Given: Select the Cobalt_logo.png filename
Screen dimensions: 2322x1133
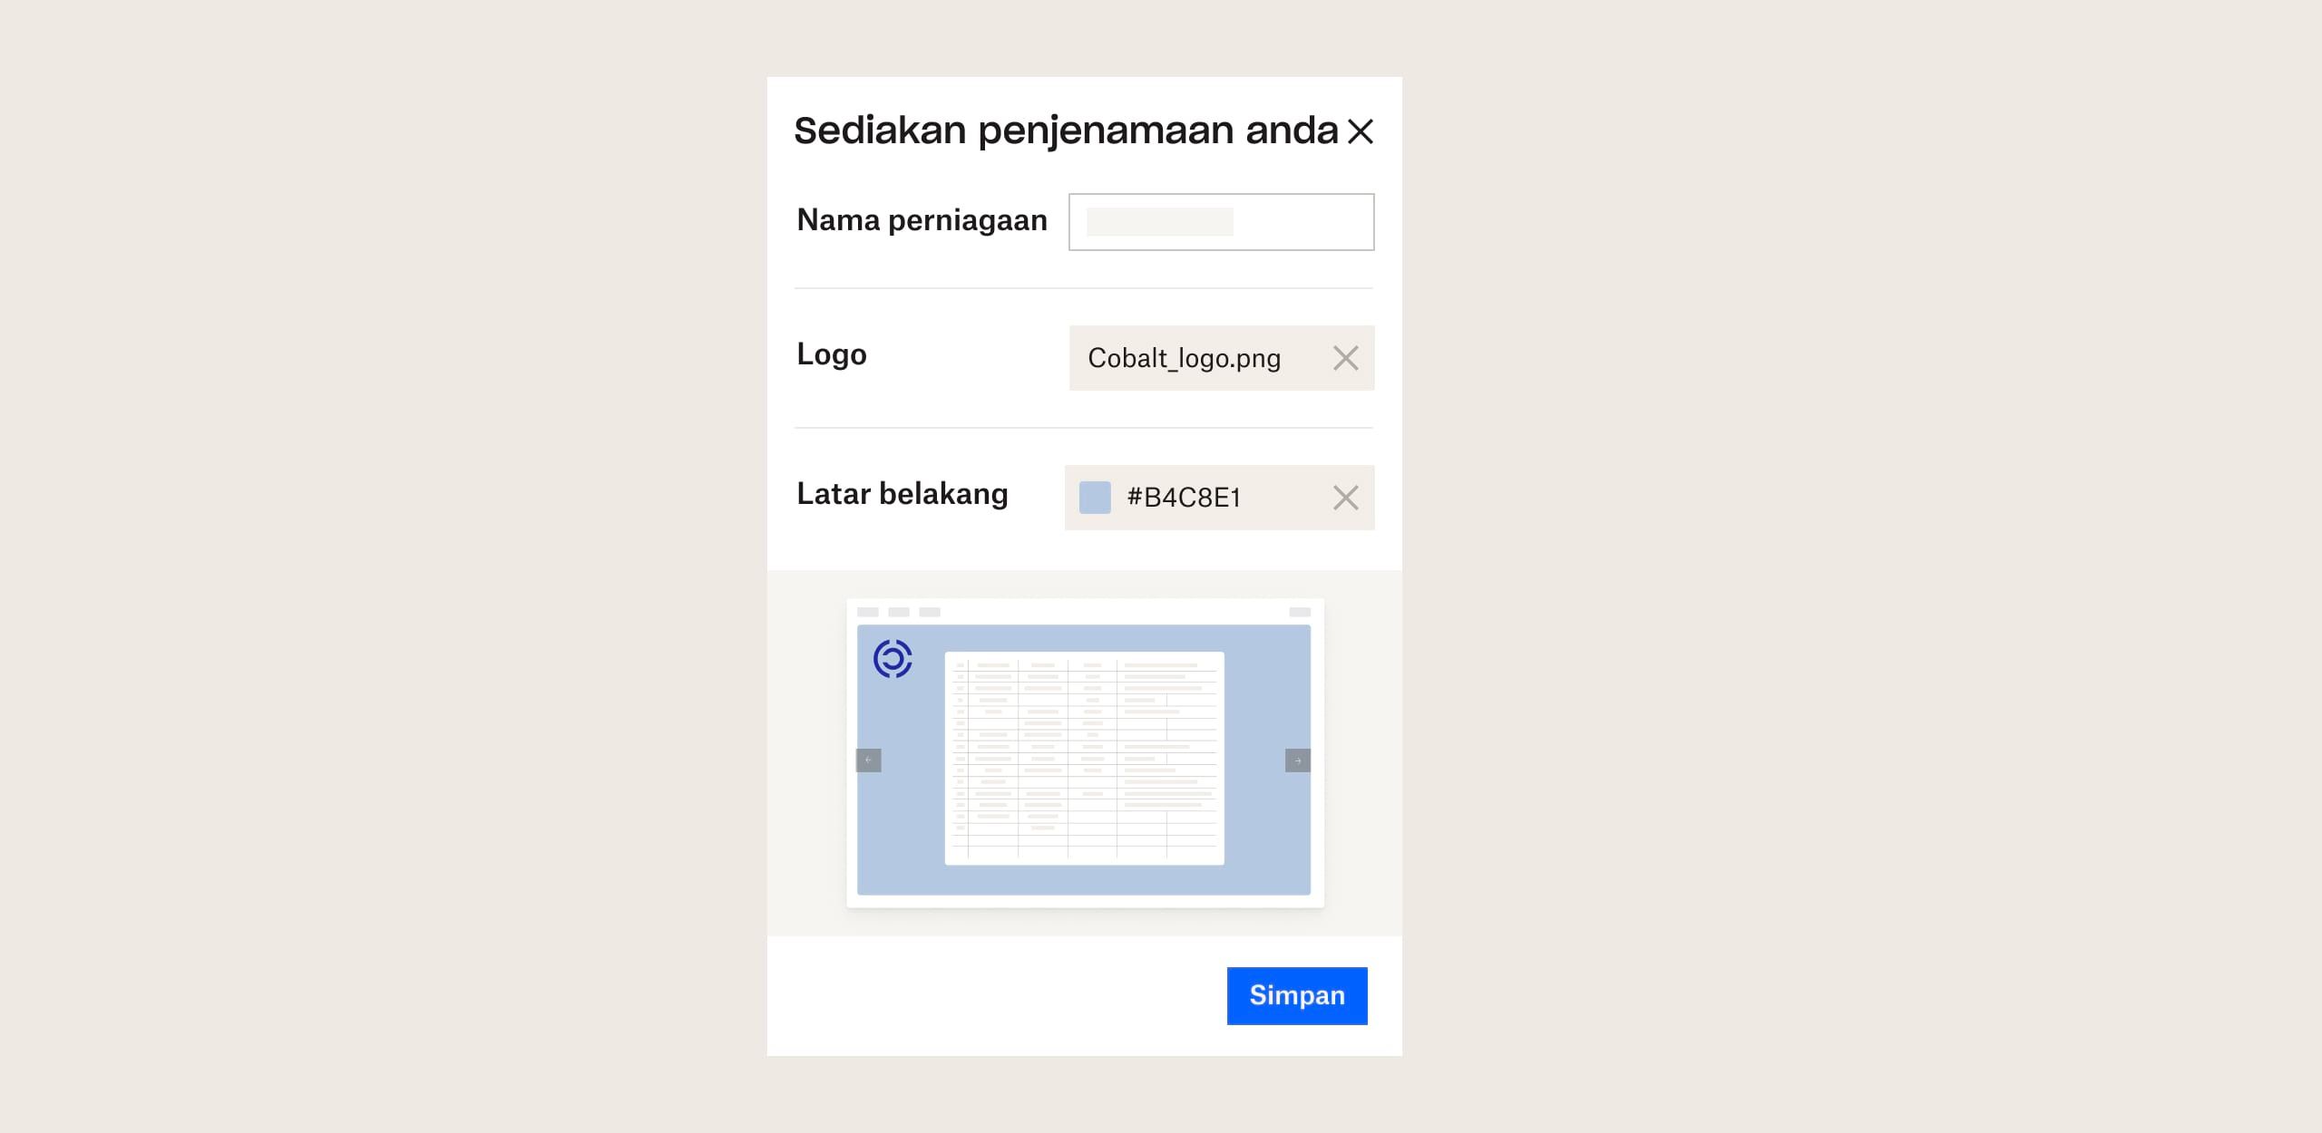Looking at the screenshot, I should [1184, 358].
